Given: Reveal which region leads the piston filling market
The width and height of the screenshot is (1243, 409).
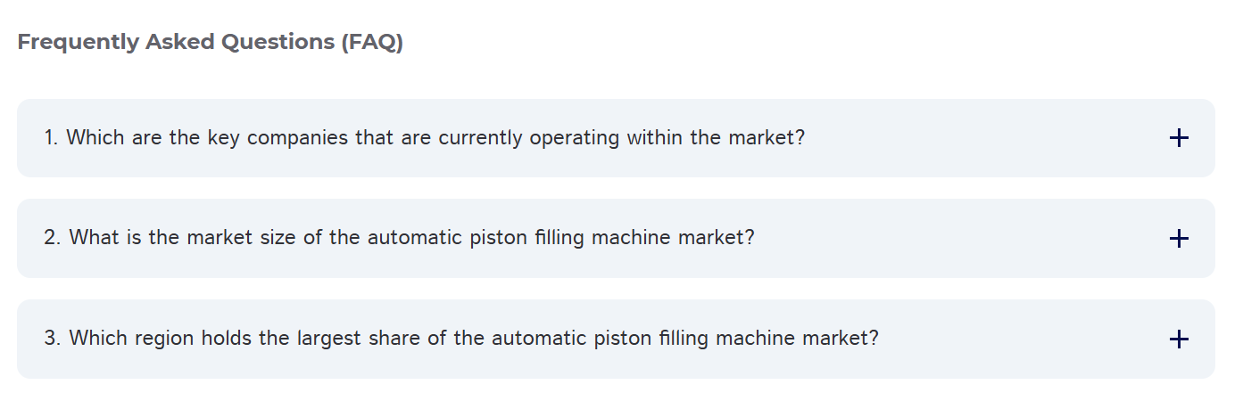Looking at the screenshot, I should [460, 339].
